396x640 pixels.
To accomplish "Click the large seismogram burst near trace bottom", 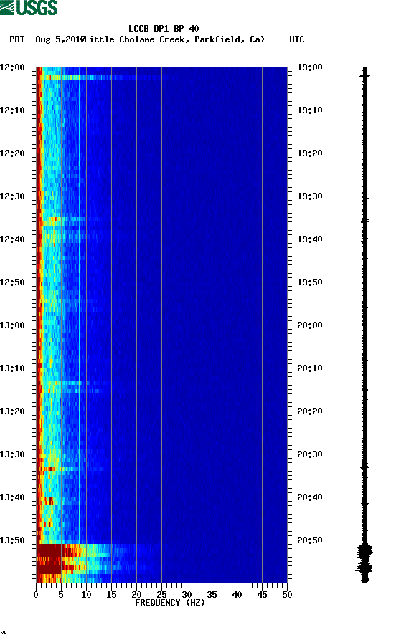I will [x=364, y=561].
